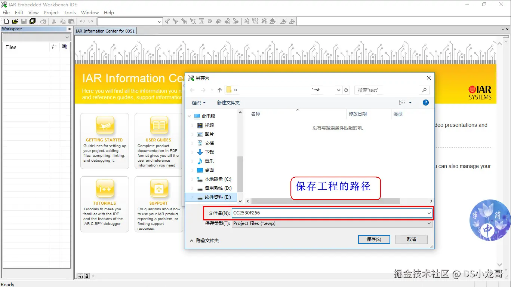
Task: Open the 保存类型 Project Files dropdown
Action: pos(332,223)
